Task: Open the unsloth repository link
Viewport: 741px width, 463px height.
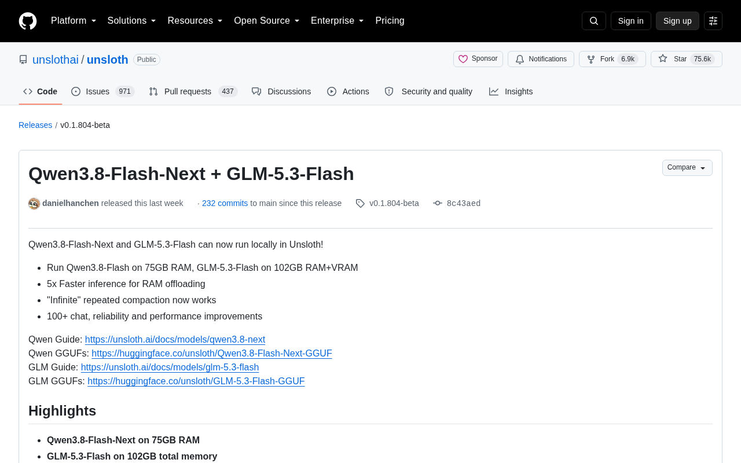Action: tap(108, 60)
